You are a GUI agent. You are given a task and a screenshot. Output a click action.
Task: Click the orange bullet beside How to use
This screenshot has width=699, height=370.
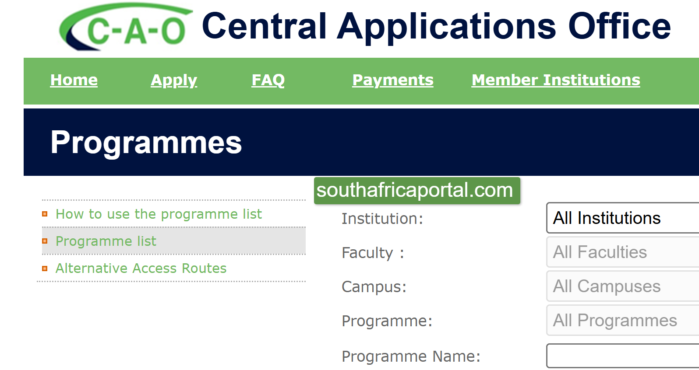pos(45,214)
